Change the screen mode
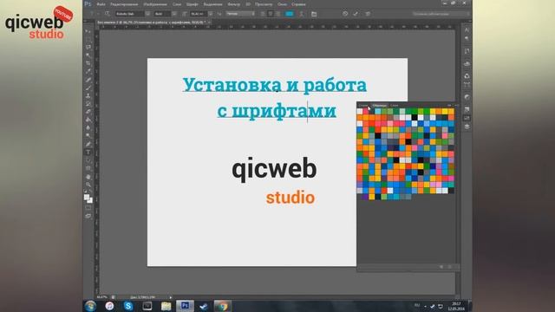This screenshot has width=555, height=312. [88, 216]
